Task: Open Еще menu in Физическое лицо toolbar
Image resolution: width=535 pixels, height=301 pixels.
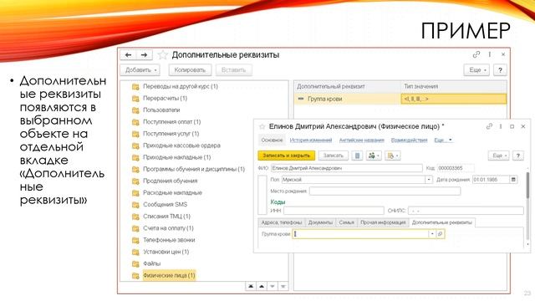Action: pos(499,156)
